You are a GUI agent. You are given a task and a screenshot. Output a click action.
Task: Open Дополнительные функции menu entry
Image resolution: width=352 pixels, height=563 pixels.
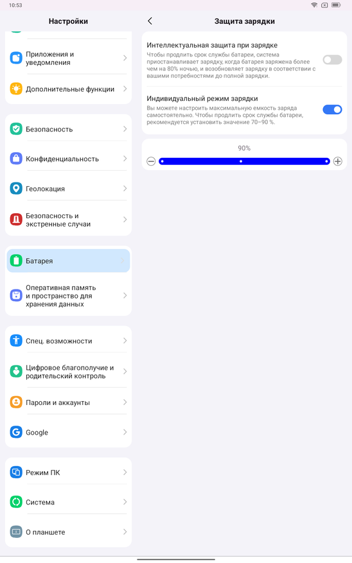coord(68,89)
